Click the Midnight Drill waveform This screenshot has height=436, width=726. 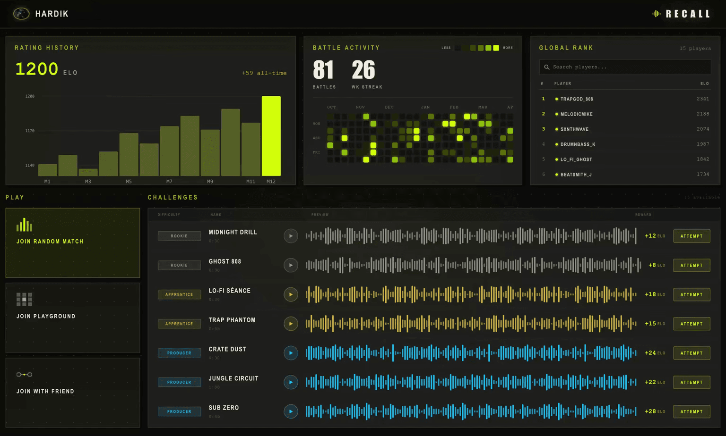(471, 236)
